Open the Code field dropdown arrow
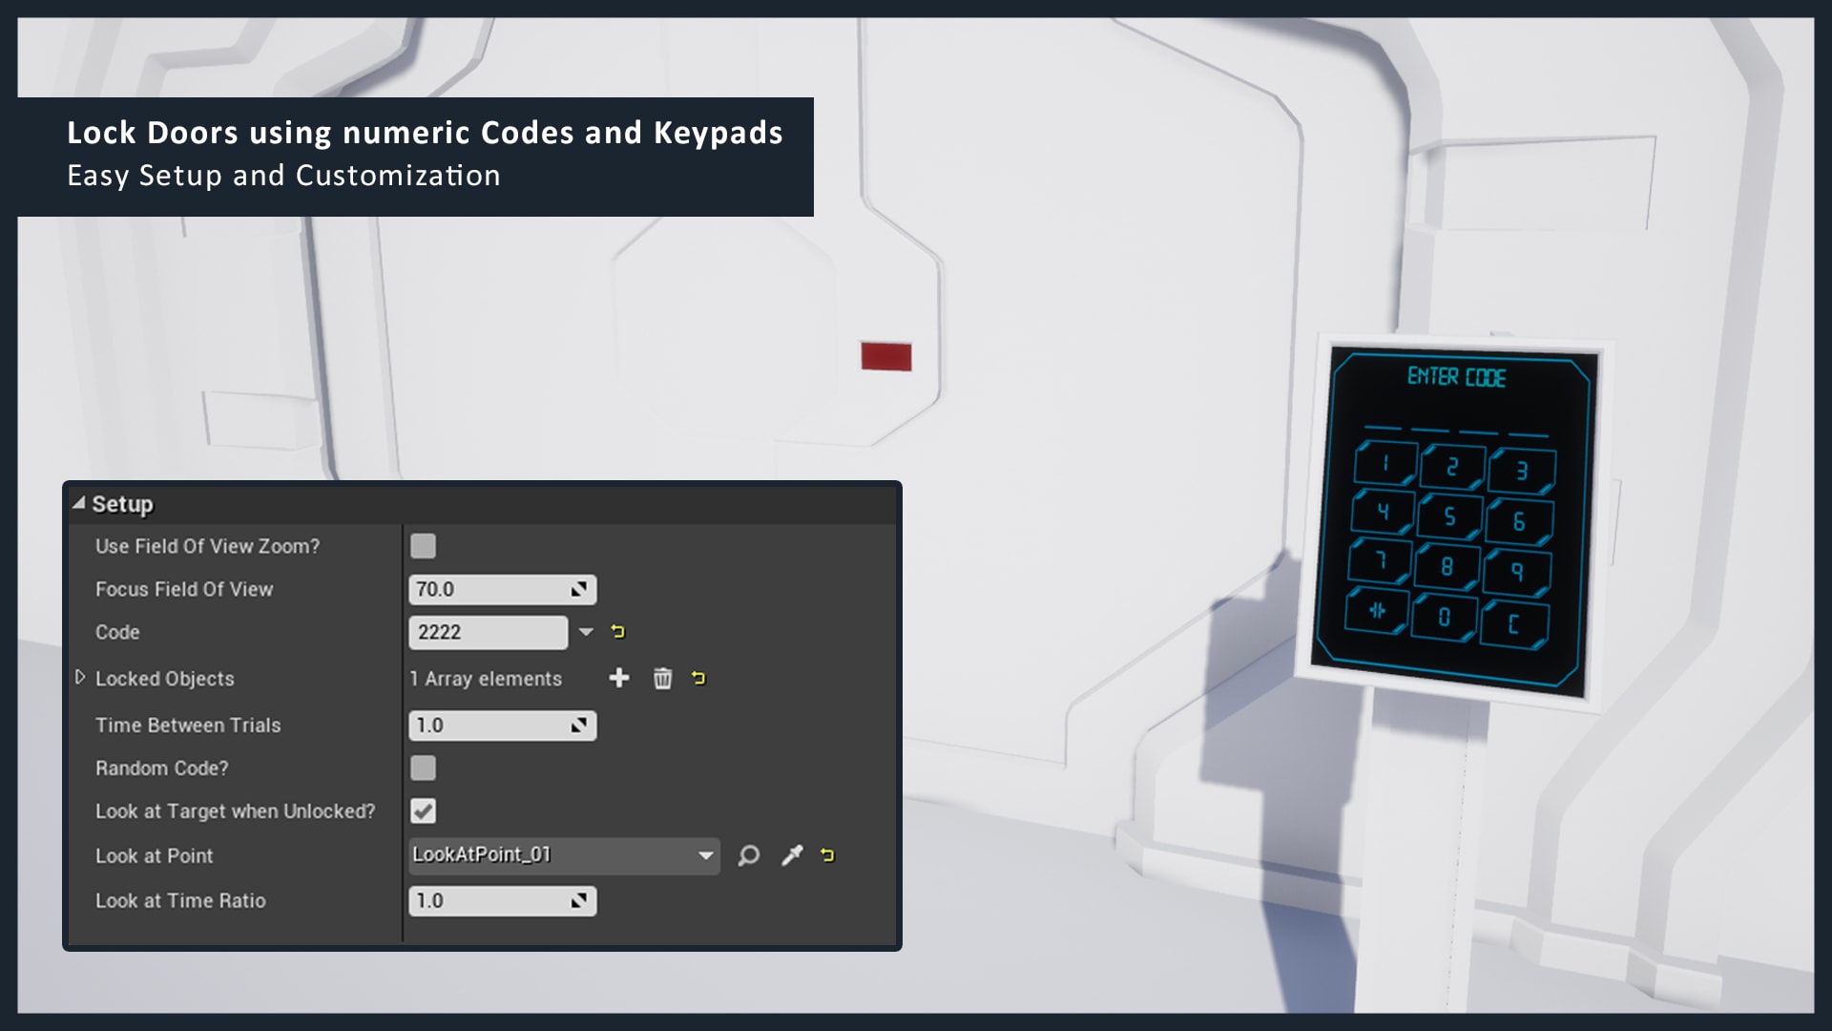 585,632
